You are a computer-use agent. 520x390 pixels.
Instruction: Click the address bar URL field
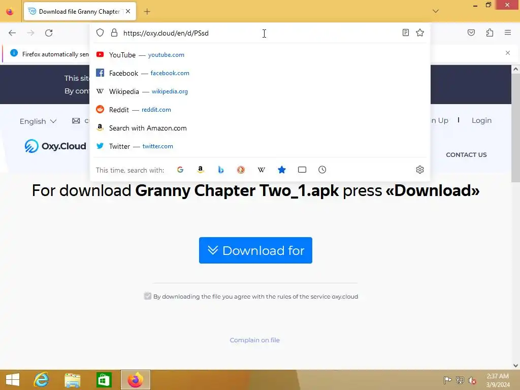tap(261, 33)
